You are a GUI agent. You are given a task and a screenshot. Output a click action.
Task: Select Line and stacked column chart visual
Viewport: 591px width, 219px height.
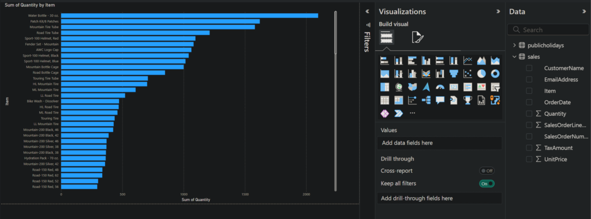point(398,74)
